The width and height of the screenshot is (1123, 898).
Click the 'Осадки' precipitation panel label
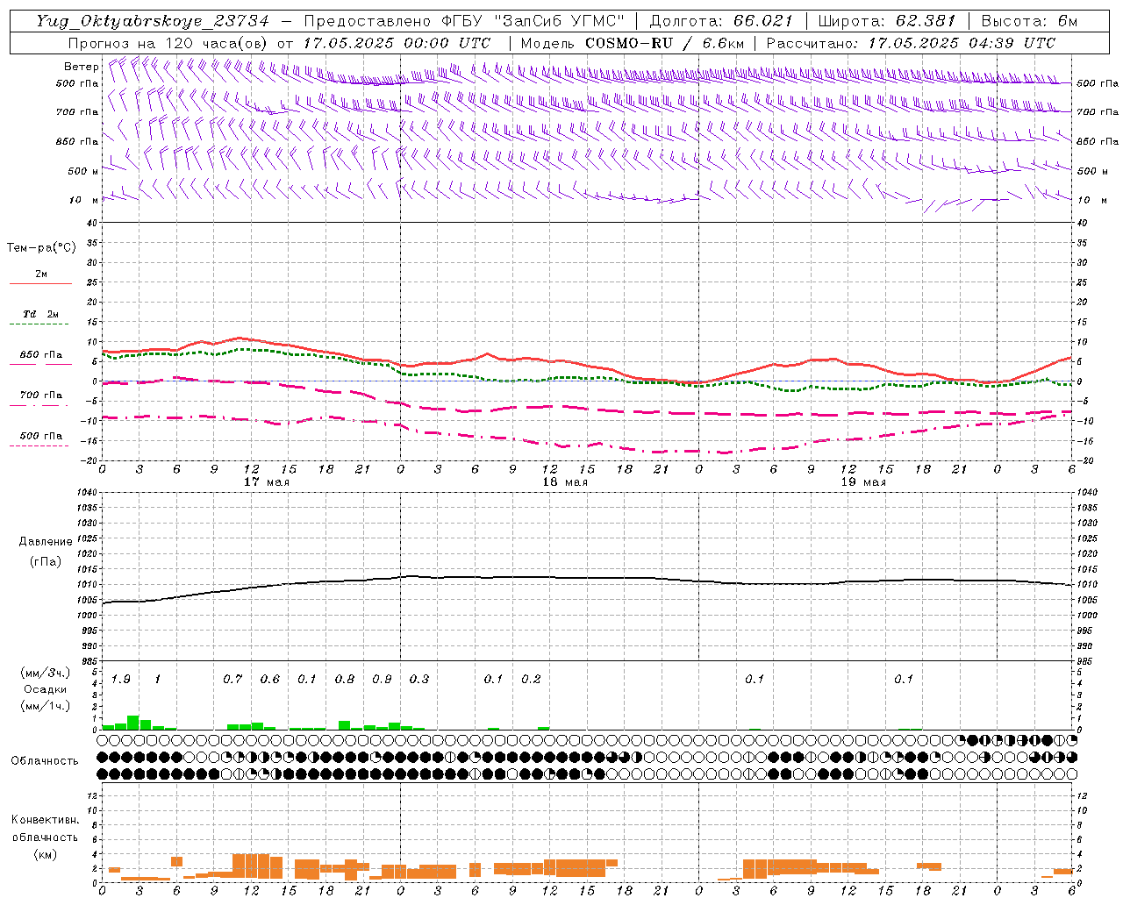(46, 689)
